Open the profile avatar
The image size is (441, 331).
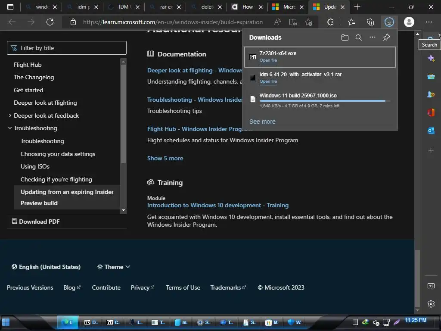(409, 22)
